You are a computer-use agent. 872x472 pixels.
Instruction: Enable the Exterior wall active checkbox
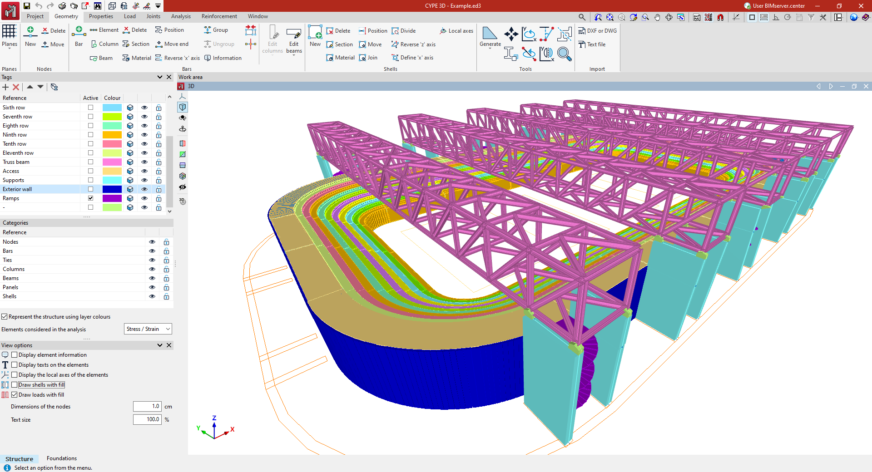[90, 189]
